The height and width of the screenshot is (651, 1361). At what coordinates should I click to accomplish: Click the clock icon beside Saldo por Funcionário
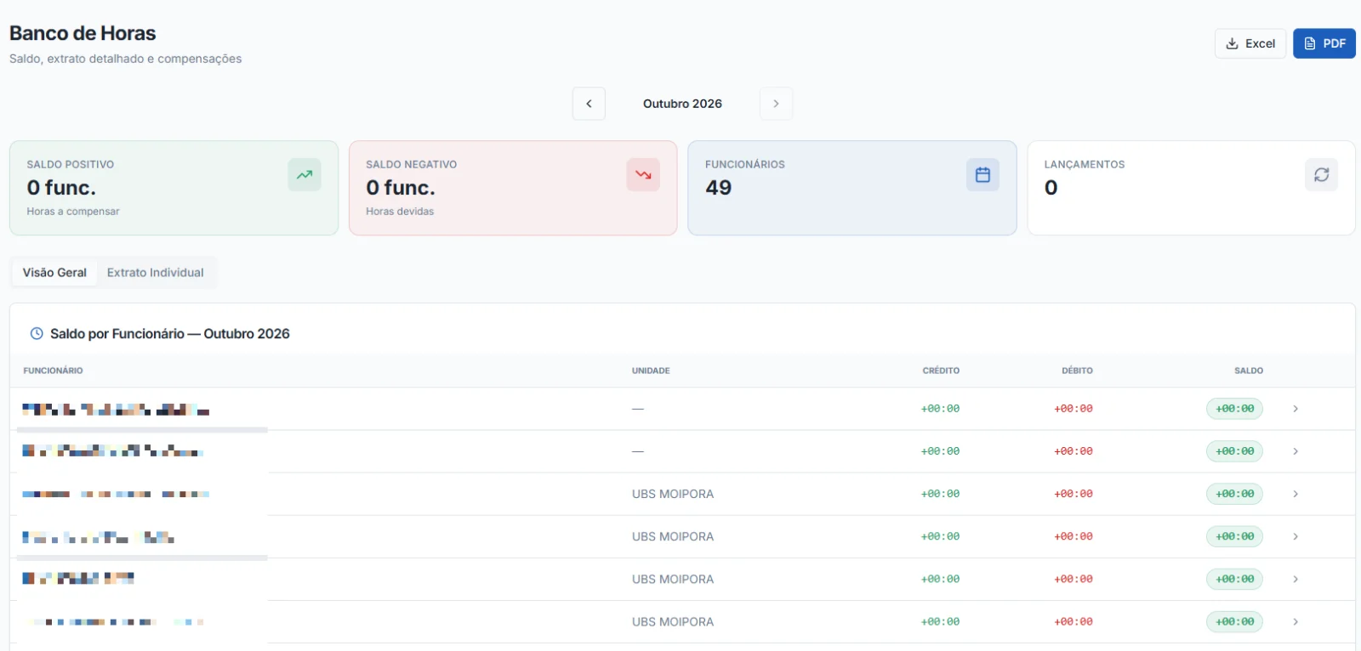[37, 334]
